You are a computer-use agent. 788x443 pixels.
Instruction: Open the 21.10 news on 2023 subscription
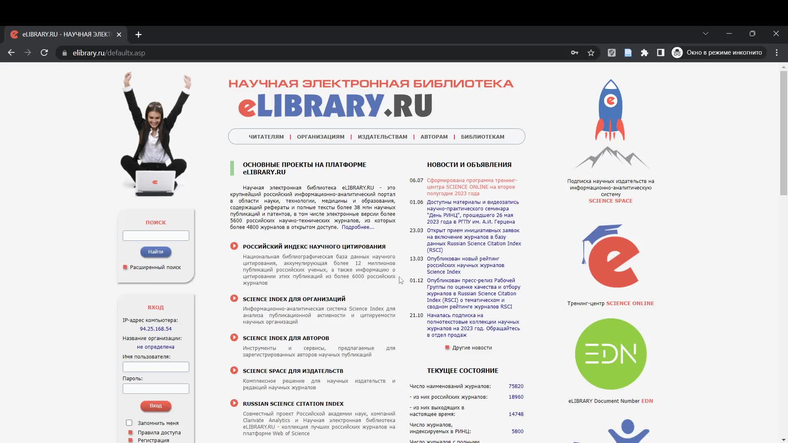(473, 325)
